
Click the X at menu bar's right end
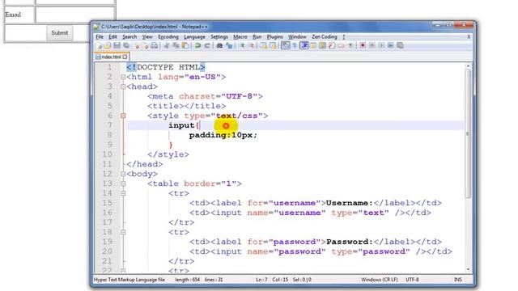(469, 36)
